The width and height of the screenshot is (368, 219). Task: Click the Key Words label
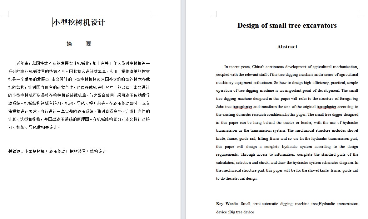tap(227, 204)
